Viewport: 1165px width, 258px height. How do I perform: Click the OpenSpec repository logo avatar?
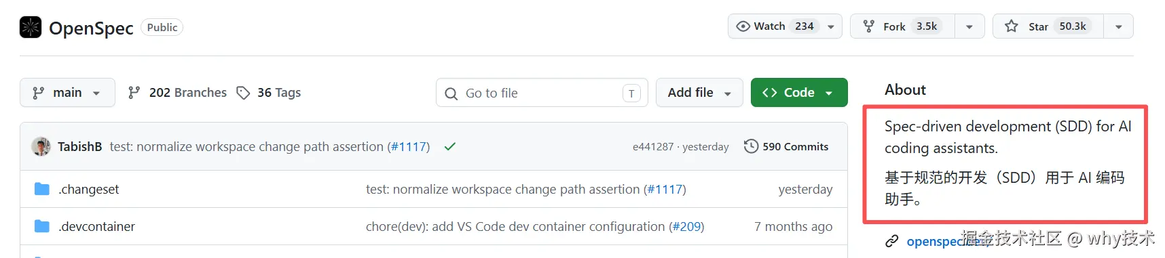[x=31, y=27]
